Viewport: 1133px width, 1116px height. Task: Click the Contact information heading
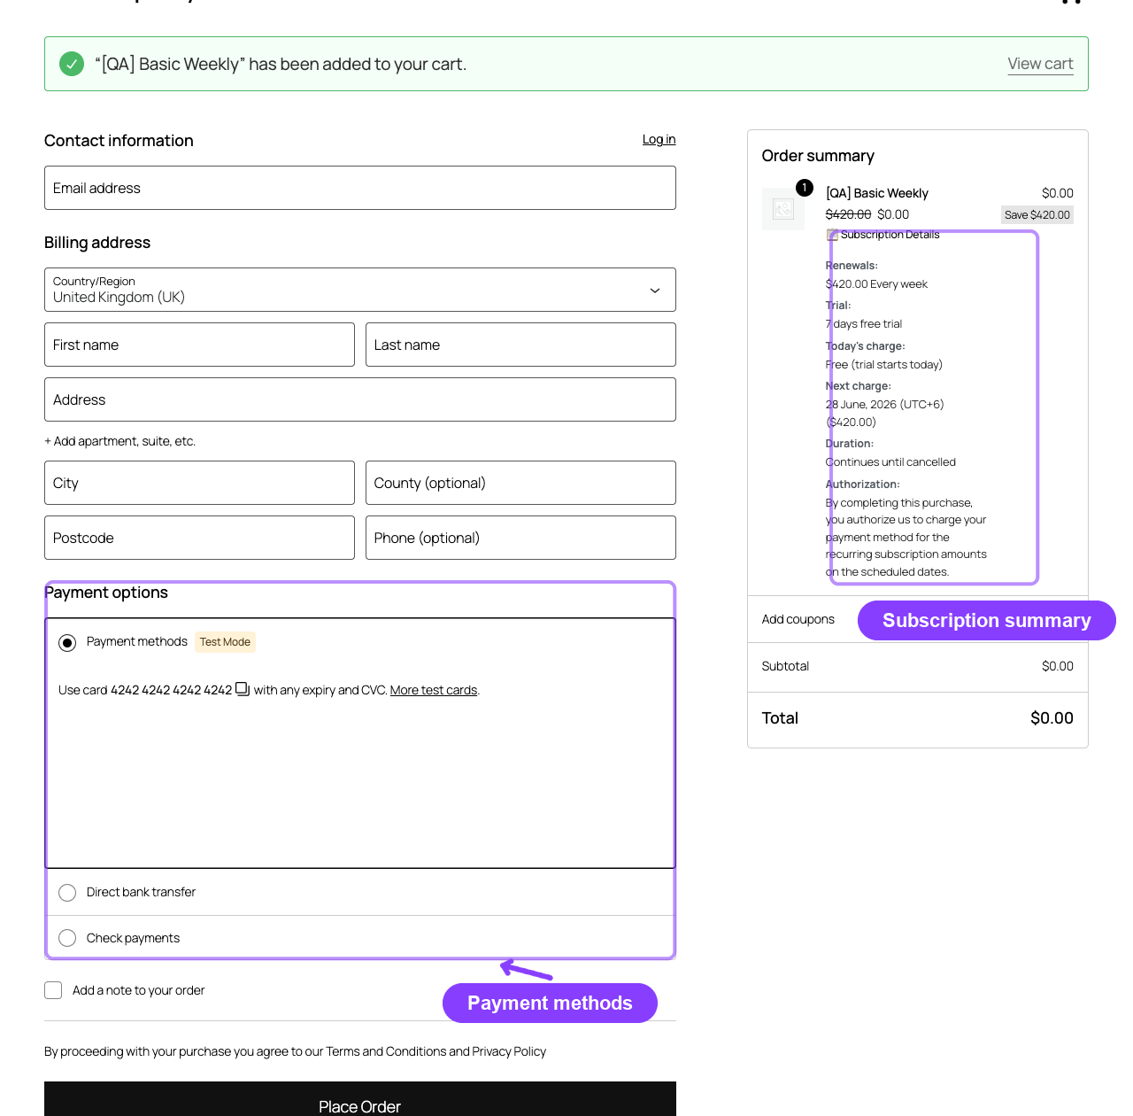119,141
